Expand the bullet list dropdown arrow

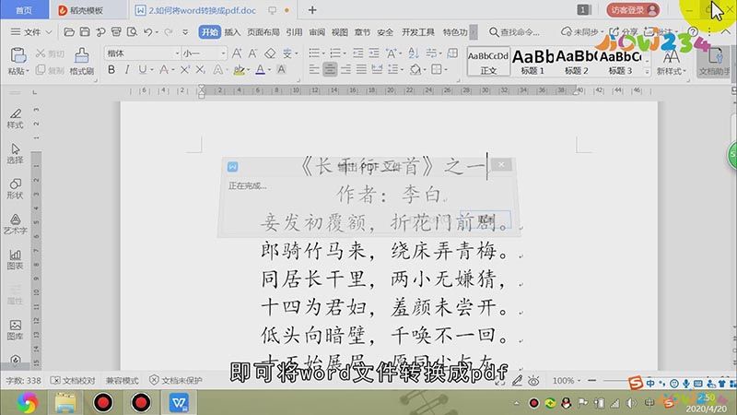[x=323, y=53]
